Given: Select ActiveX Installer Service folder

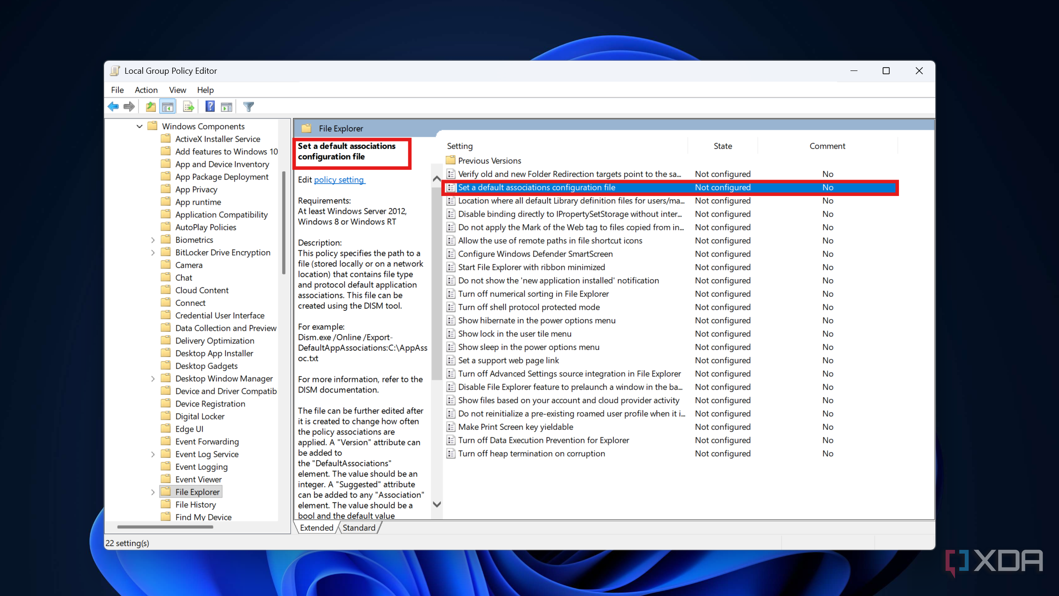Looking at the screenshot, I should [217, 139].
